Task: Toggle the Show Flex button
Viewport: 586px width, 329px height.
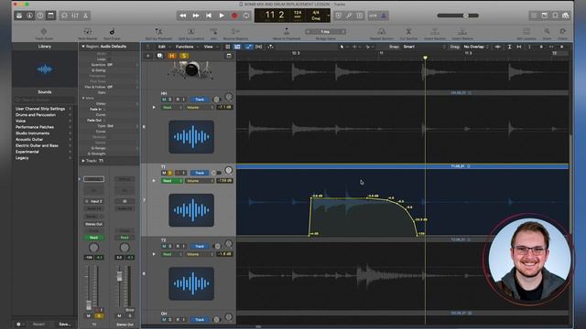Action: [258, 47]
